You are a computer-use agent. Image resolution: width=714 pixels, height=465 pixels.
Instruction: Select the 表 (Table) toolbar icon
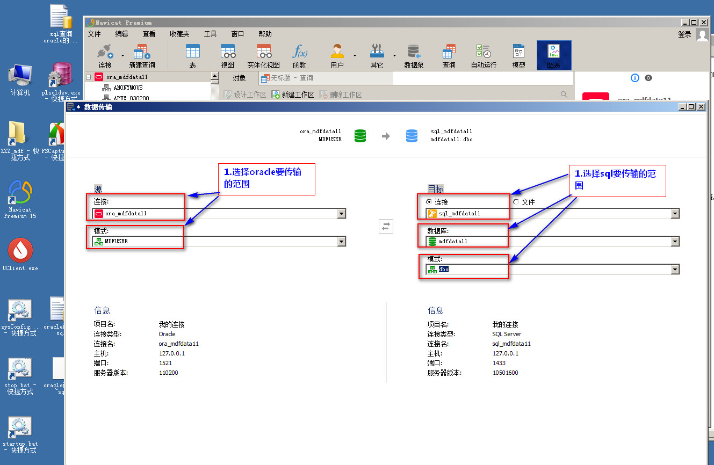(192, 55)
